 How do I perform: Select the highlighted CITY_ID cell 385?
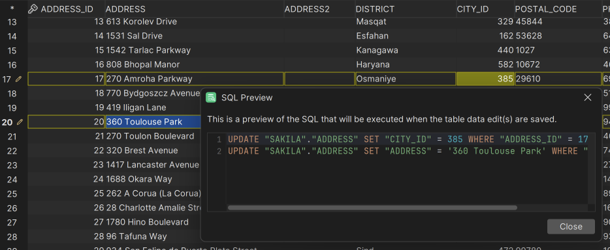pos(485,79)
